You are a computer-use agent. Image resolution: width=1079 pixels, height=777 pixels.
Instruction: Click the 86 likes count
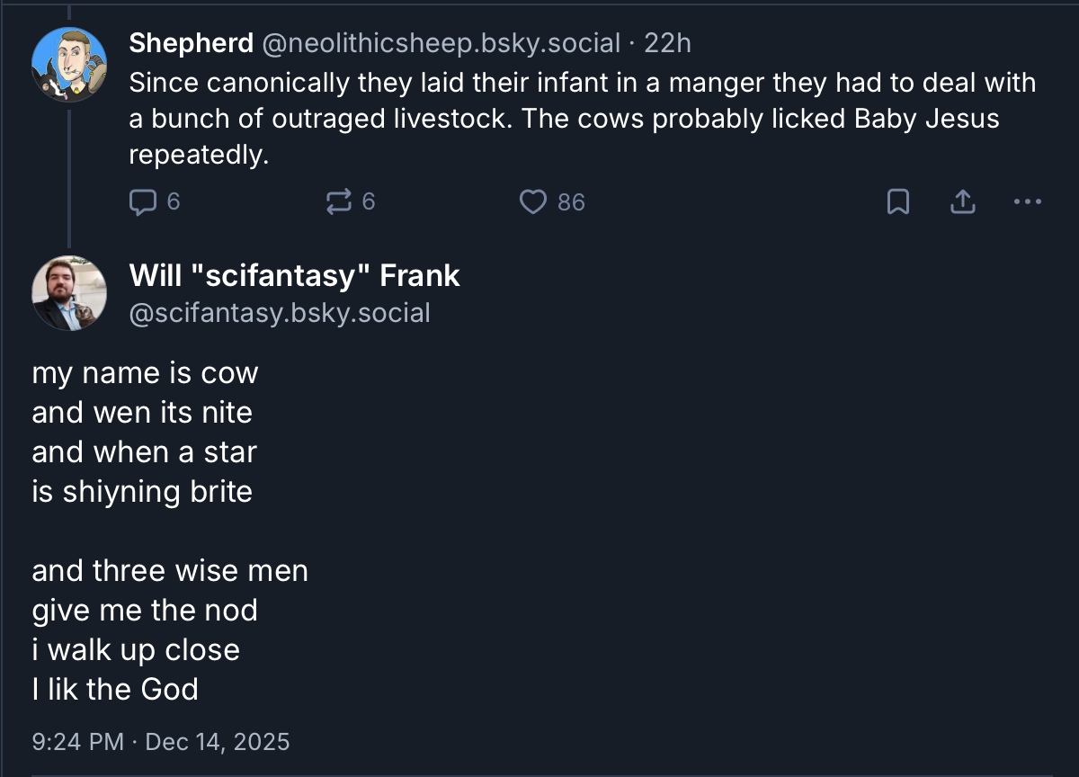[571, 202]
